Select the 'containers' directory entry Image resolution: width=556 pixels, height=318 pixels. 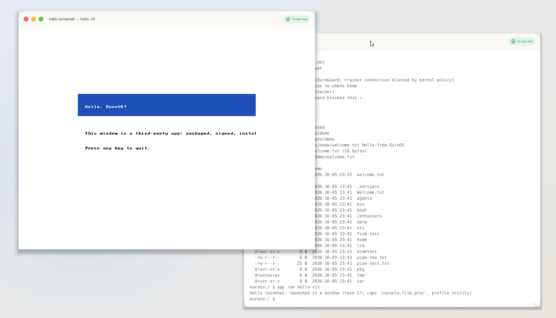(x=369, y=216)
